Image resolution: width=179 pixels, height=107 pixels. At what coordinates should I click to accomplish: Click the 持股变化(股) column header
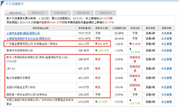(102, 28)
